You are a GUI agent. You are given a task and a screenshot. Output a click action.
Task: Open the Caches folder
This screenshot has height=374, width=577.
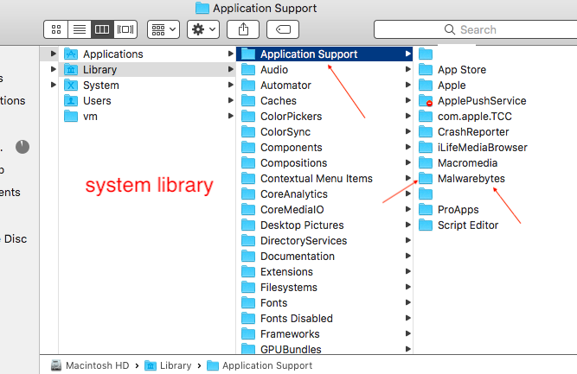324,101
